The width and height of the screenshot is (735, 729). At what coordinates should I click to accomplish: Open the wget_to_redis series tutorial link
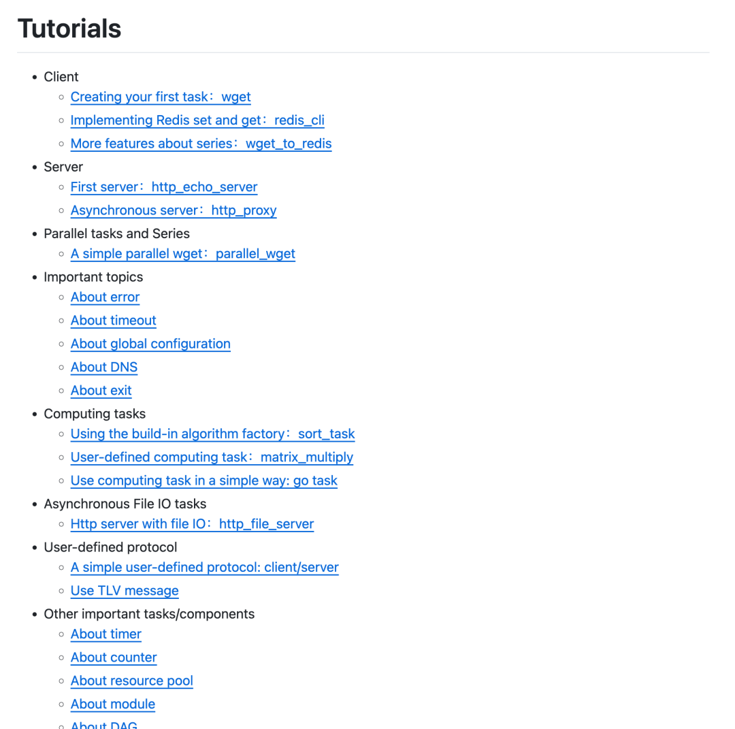click(x=201, y=144)
